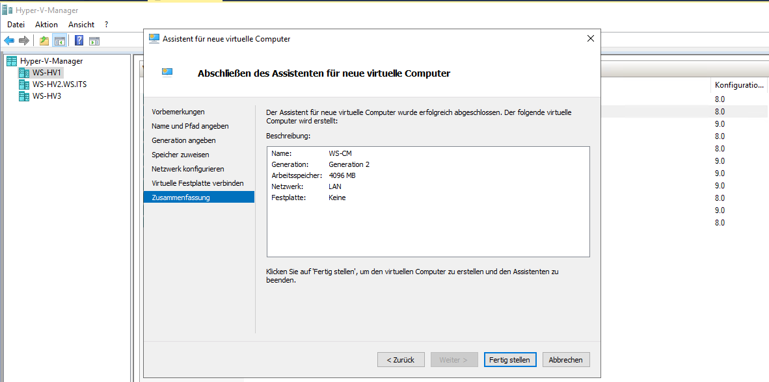Open Help via blue question mark icon

[79, 41]
